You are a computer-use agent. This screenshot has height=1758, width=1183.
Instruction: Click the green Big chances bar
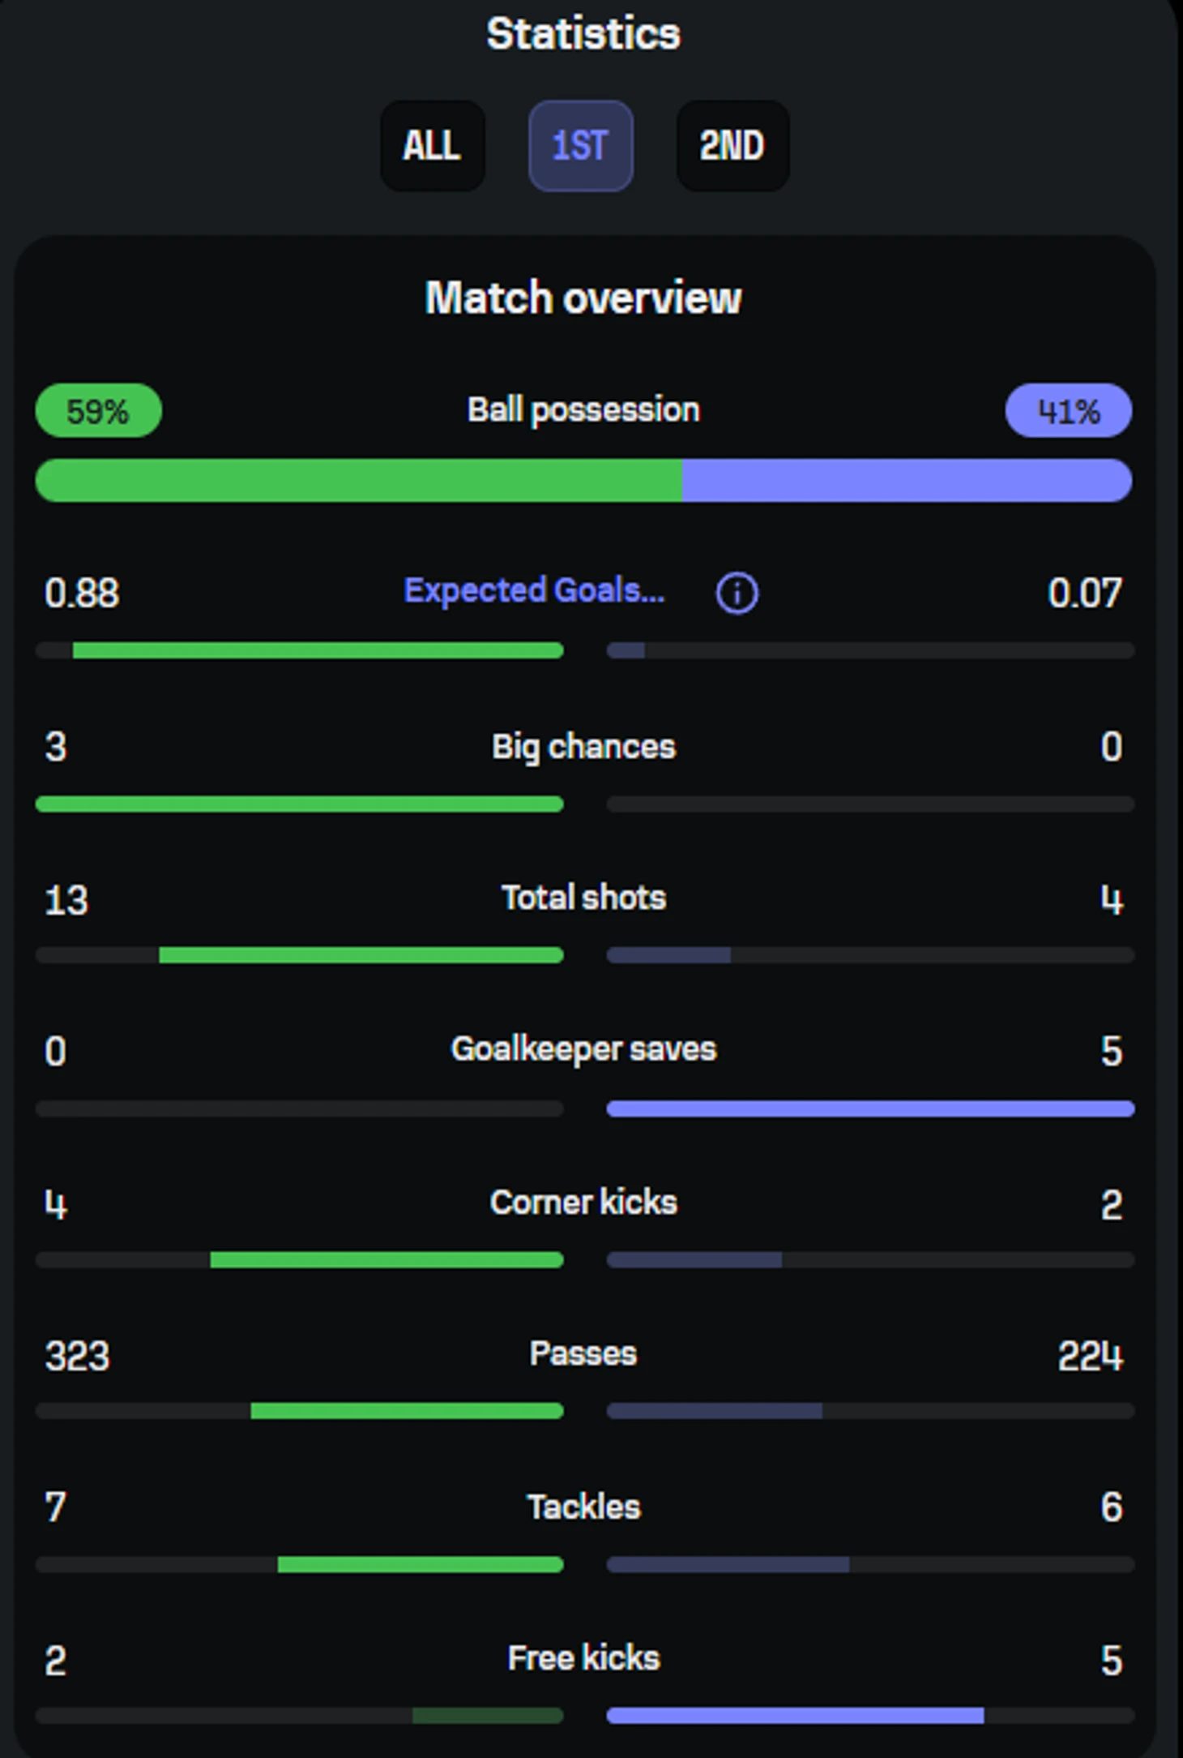(300, 804)
